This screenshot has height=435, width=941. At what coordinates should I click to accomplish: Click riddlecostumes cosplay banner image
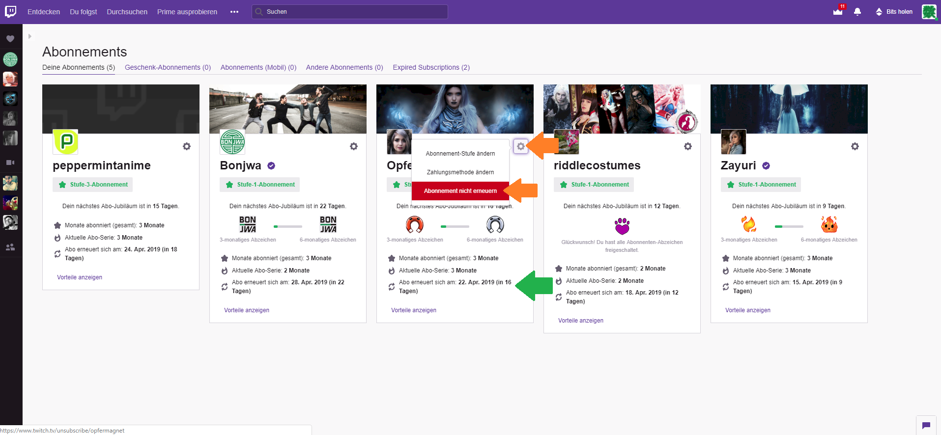[622, 109]
